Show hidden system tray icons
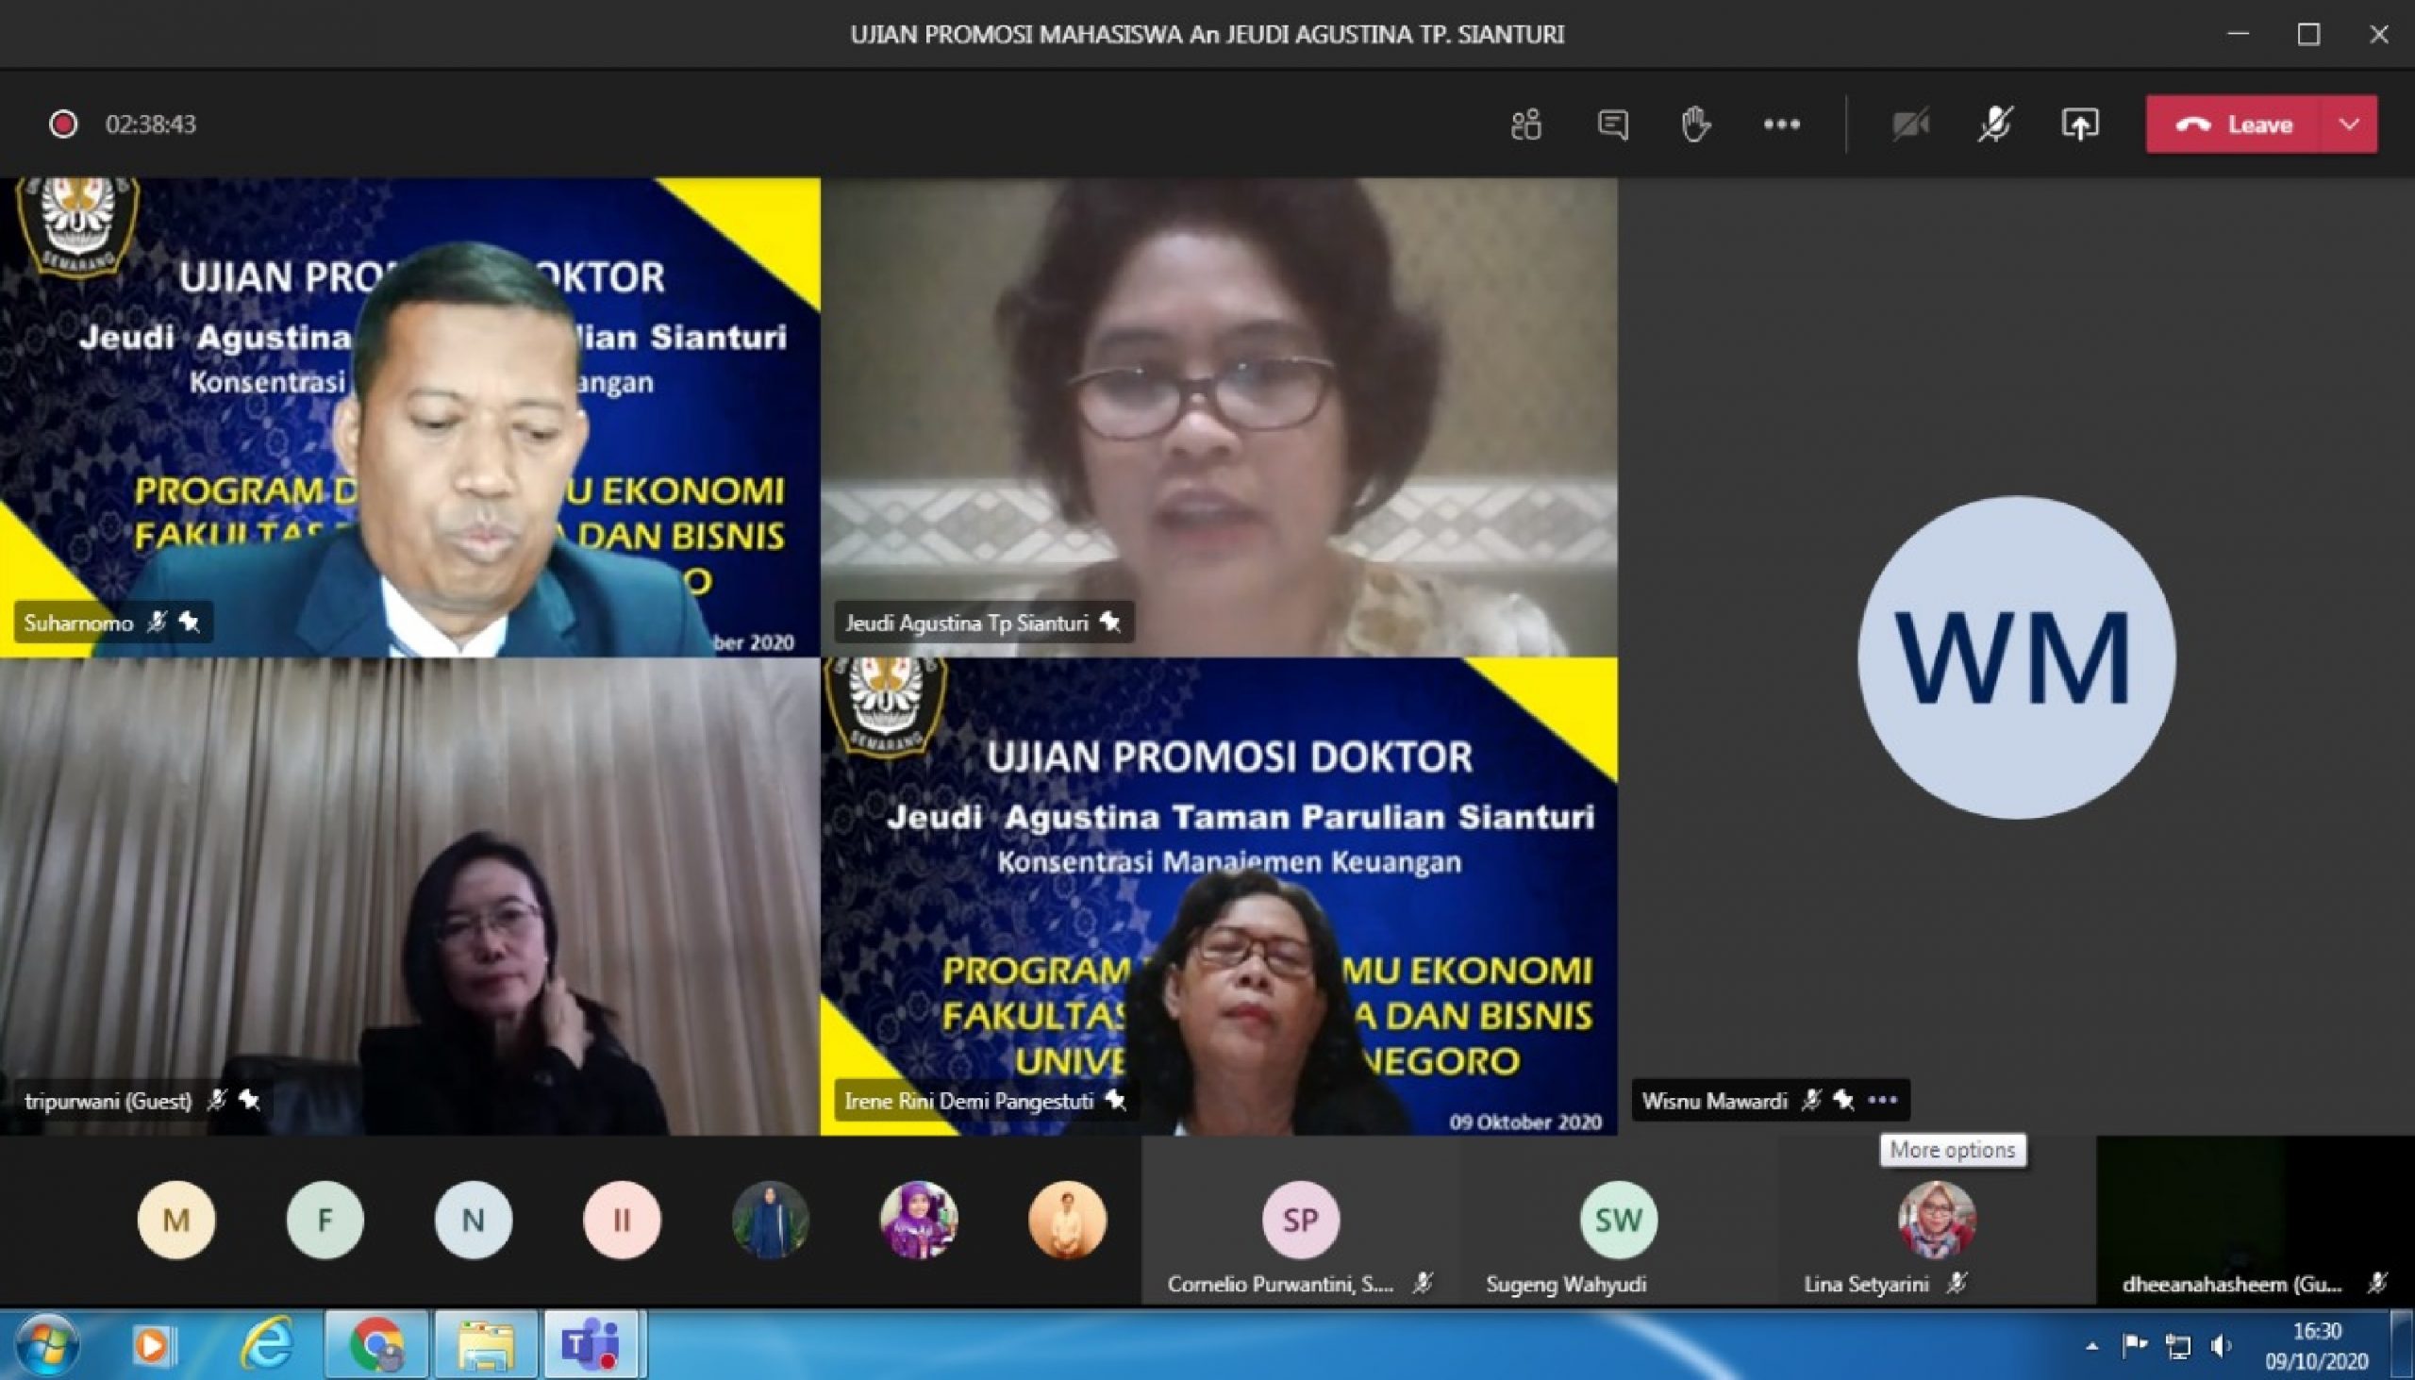The height and width of the screenshot is (1380, 2415). pos(2091,1346)
